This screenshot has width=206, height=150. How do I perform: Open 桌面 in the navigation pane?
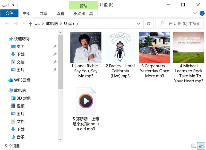point(18,47)
